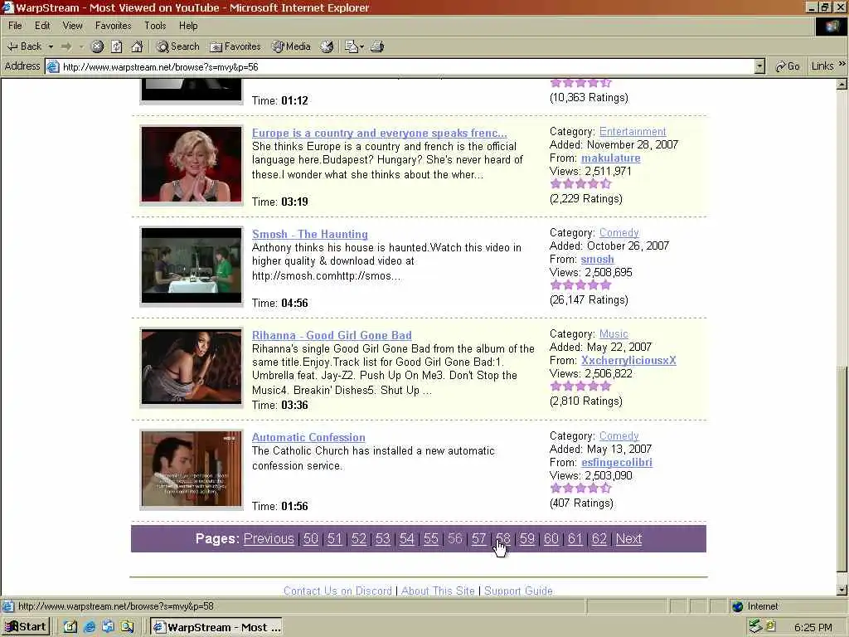Open Contact Us on Discord link
Screen dimensions: 849x637
tap(337, 591)
